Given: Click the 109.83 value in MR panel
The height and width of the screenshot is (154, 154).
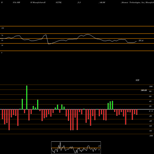Looking at the screenshot, I should (144, 90).
